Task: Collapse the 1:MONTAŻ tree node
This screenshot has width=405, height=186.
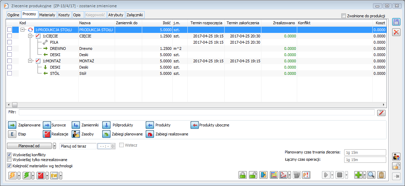Action: click(x=30, y=61)
